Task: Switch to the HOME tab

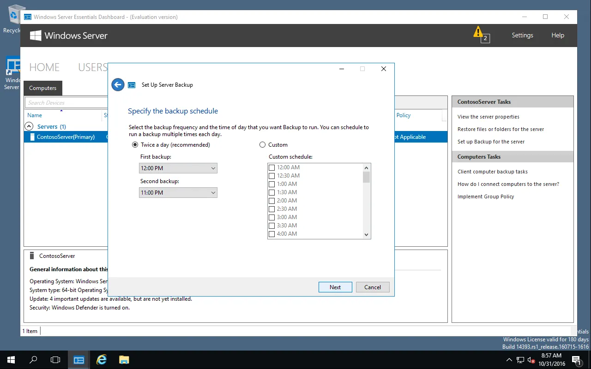Action: [44, 67]
